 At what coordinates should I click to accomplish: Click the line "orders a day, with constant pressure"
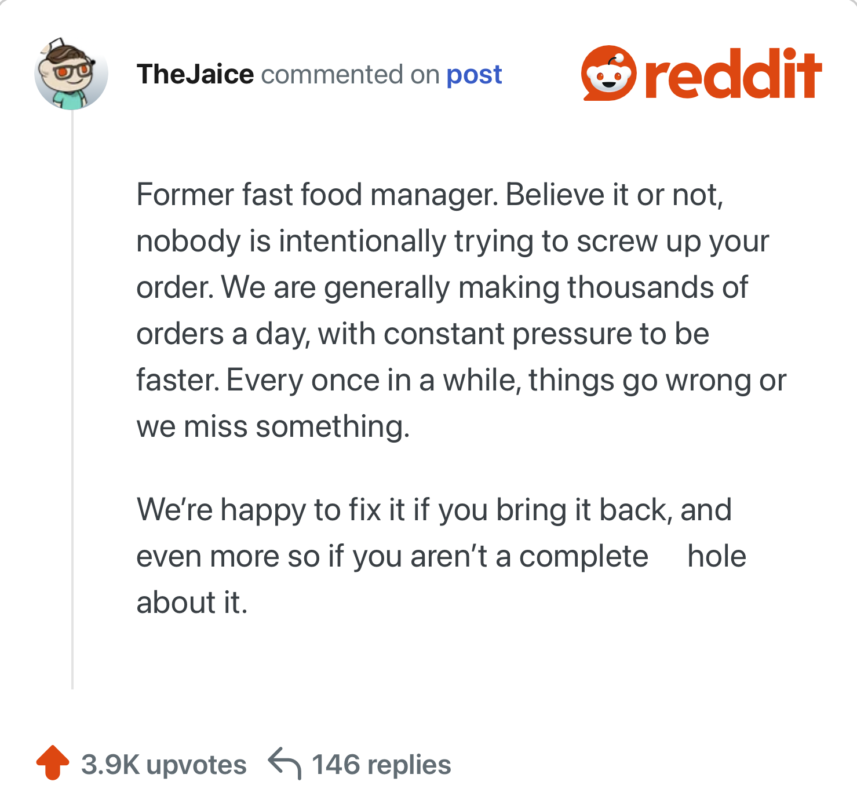click(x=422, y=334)
